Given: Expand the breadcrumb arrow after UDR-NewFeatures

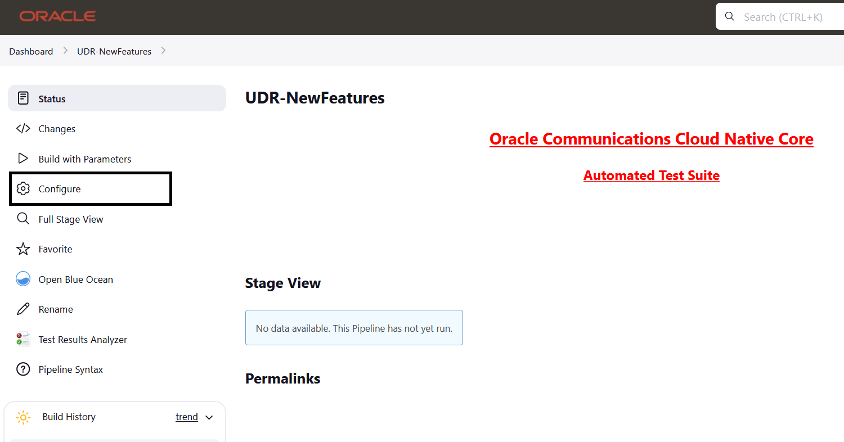Looking at the screenshot, I should click(x=163, y=50).
